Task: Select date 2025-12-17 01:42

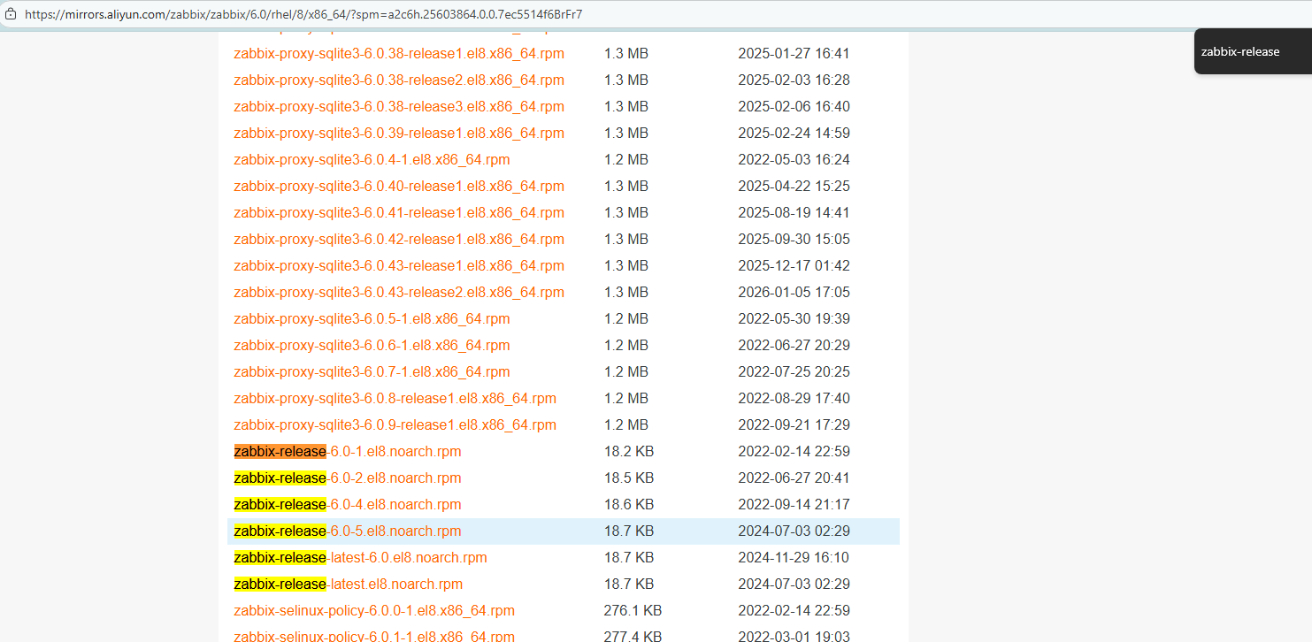Action: 794,266
